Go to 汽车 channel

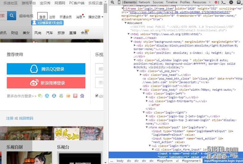tap(49, 33)
